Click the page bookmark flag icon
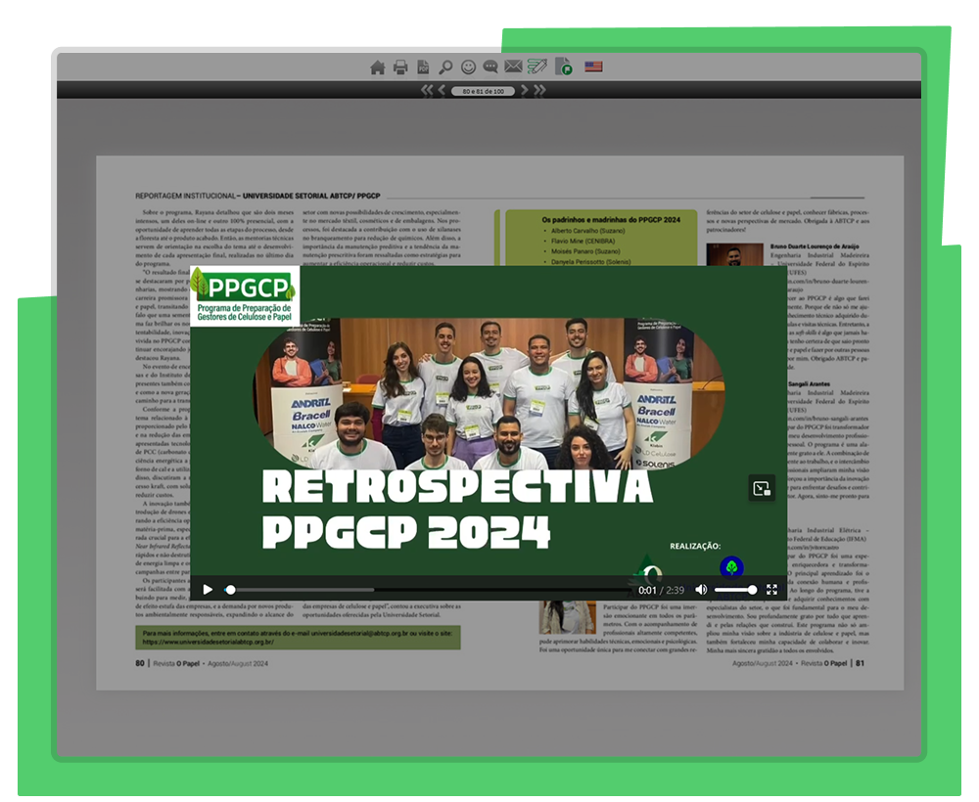 pos(564,67)
